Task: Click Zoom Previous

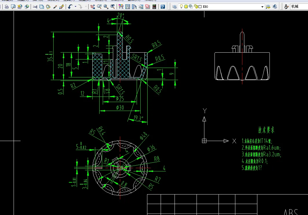Action: (113, 7)
